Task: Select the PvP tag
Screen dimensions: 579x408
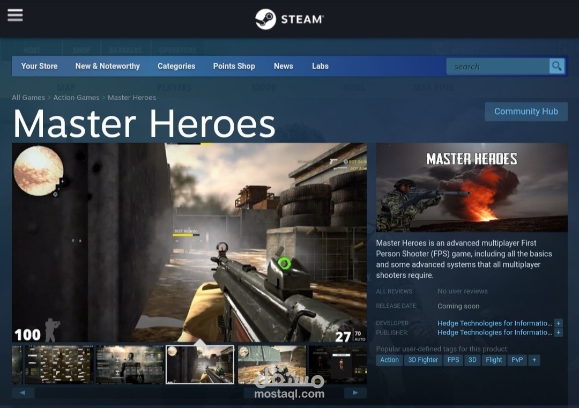Action: [x=517, y=360]
